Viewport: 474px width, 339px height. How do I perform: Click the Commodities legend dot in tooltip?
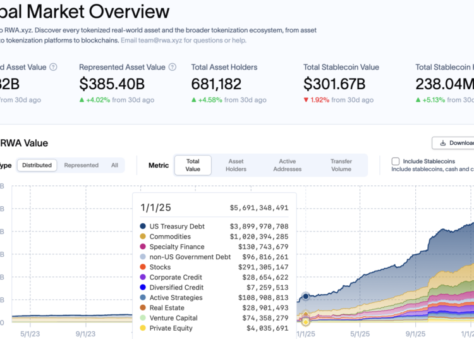click(143, 237)
